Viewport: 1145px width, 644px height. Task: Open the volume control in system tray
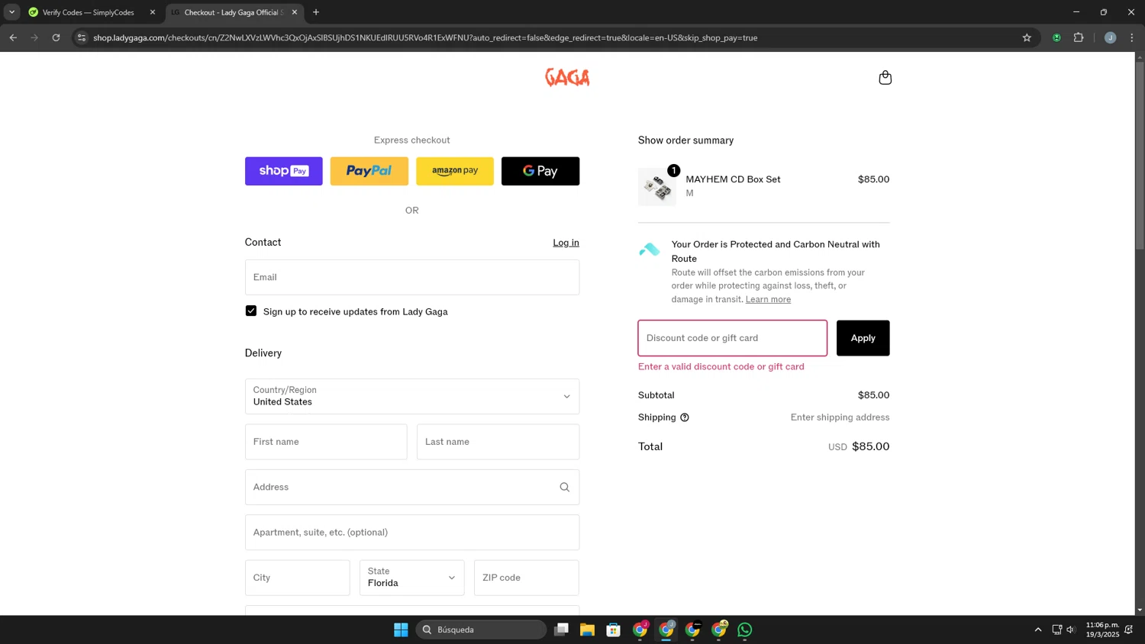[x=1071, y=630]
